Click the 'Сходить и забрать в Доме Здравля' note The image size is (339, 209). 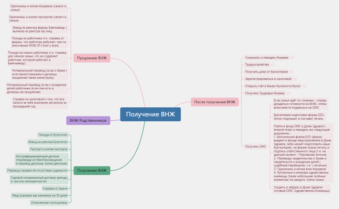pyautogui.click(x=301, y=189)
